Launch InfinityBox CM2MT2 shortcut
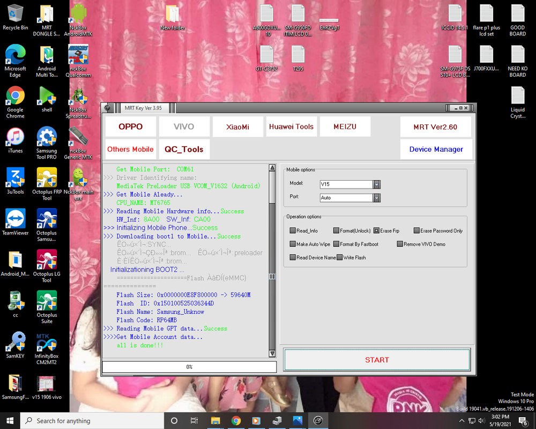The width and height of the screenshot is (536, 429). pos(47,349)
